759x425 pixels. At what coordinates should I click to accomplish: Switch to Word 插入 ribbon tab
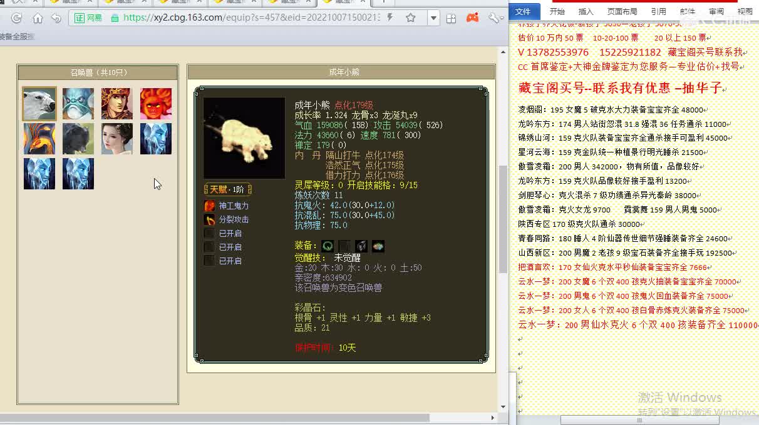[x=586, y=11]
